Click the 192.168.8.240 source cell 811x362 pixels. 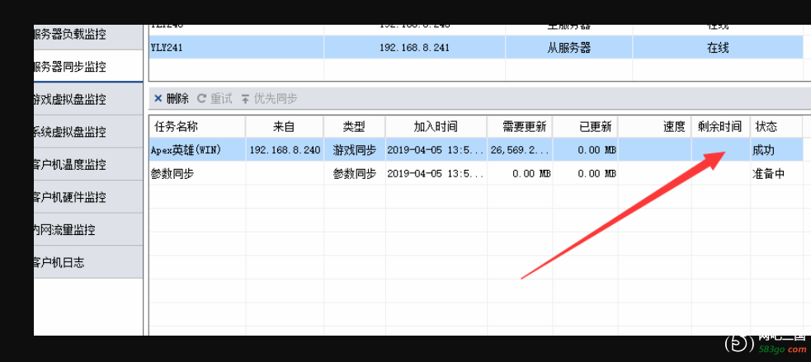[x=285, y=149]
